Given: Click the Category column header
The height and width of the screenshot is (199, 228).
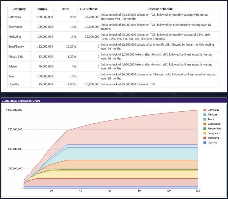Looking at the screenshot, I should click(x=19, y=9).
